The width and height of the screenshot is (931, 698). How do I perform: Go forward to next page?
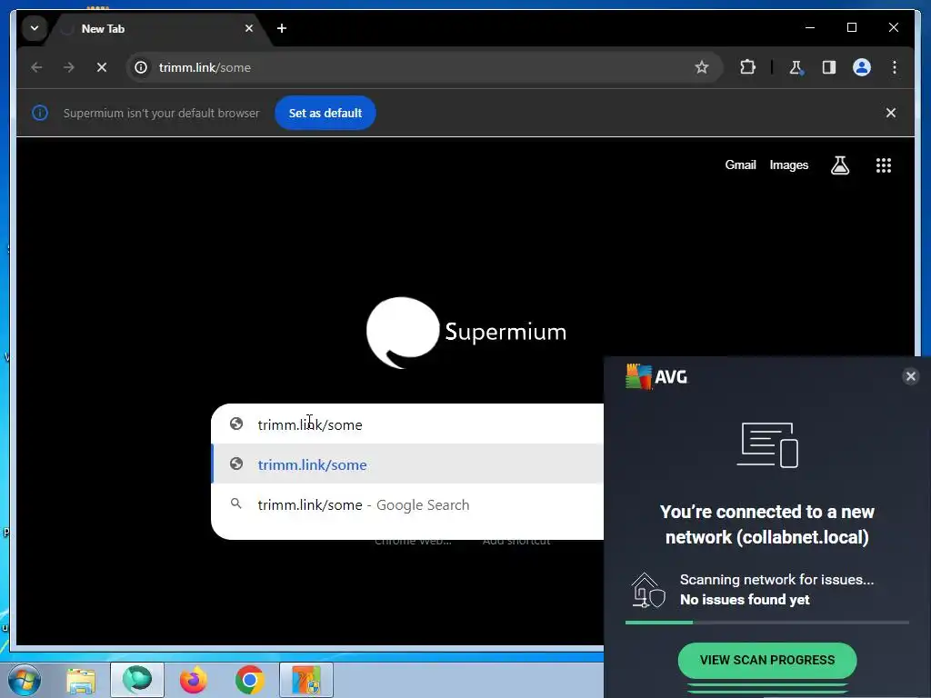point(69,67)
